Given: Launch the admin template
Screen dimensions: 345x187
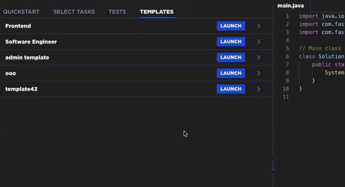Looking at the screenshot, I should pos(231,57).
